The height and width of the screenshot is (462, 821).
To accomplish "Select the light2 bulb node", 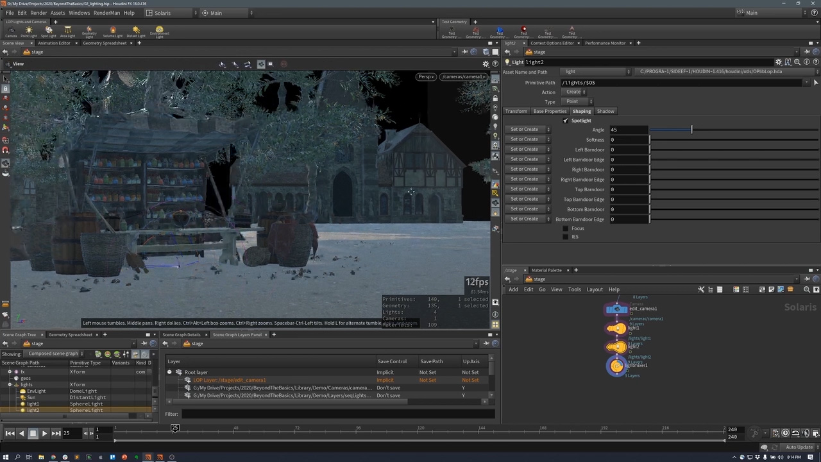I will coord(616,347).
